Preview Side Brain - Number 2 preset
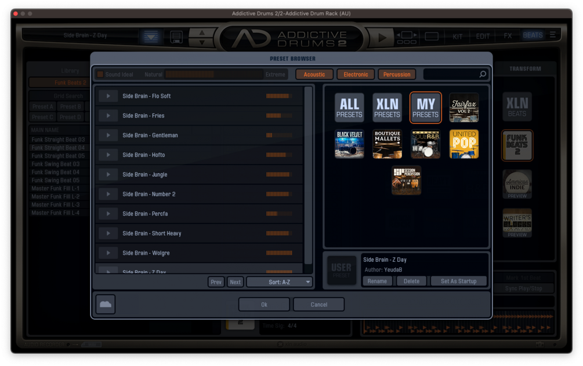Screen dimensions: 583x366 tap(108, 194)
